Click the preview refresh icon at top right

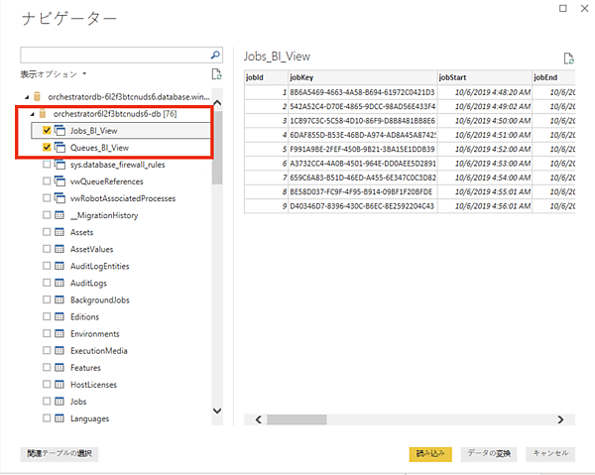568,59
